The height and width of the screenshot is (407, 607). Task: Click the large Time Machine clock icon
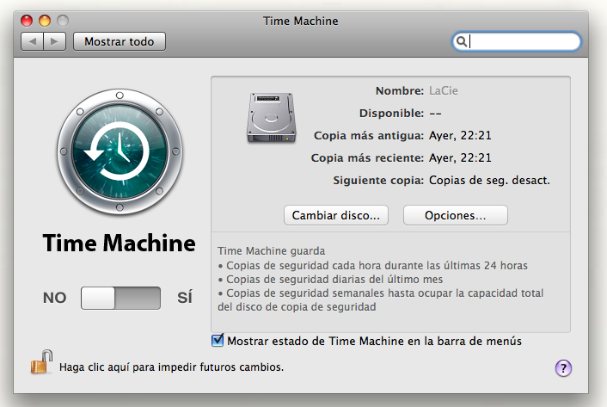pyautogui.click(x=120, y=151)
